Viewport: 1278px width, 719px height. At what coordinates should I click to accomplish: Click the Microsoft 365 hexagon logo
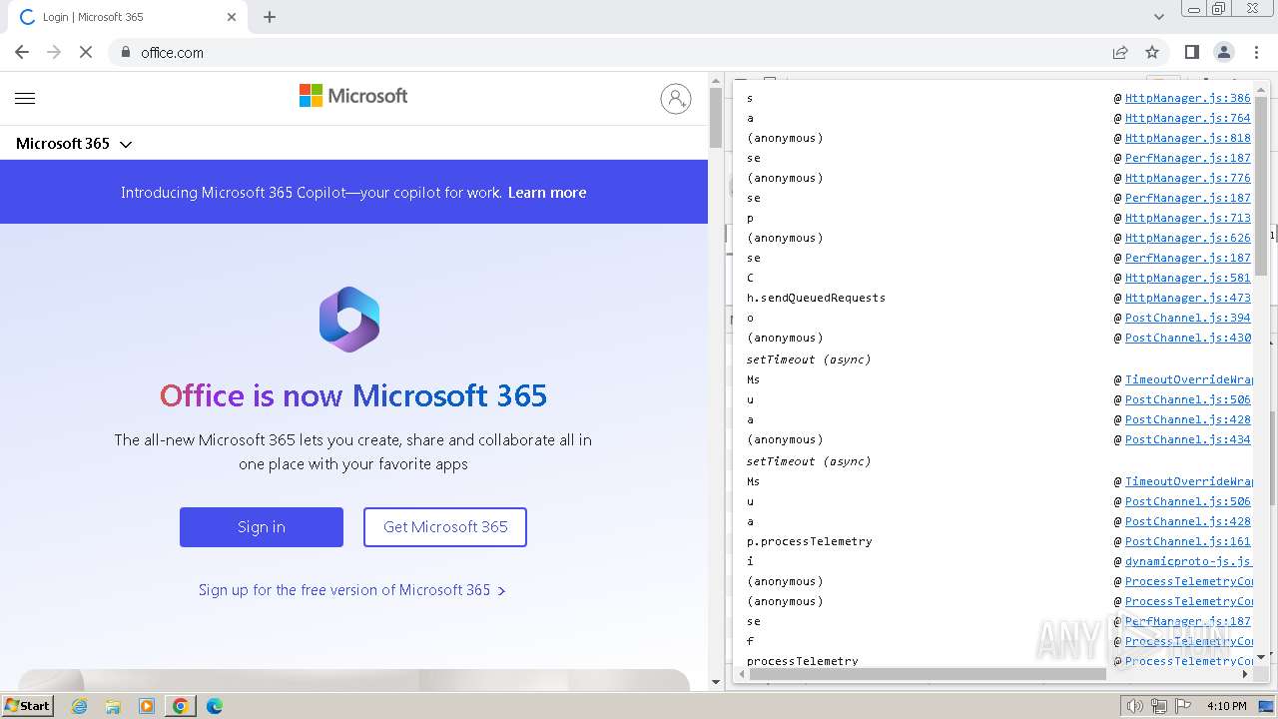tap(349, 320)
